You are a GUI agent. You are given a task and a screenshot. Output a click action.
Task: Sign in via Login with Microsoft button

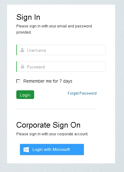(52, 149)
